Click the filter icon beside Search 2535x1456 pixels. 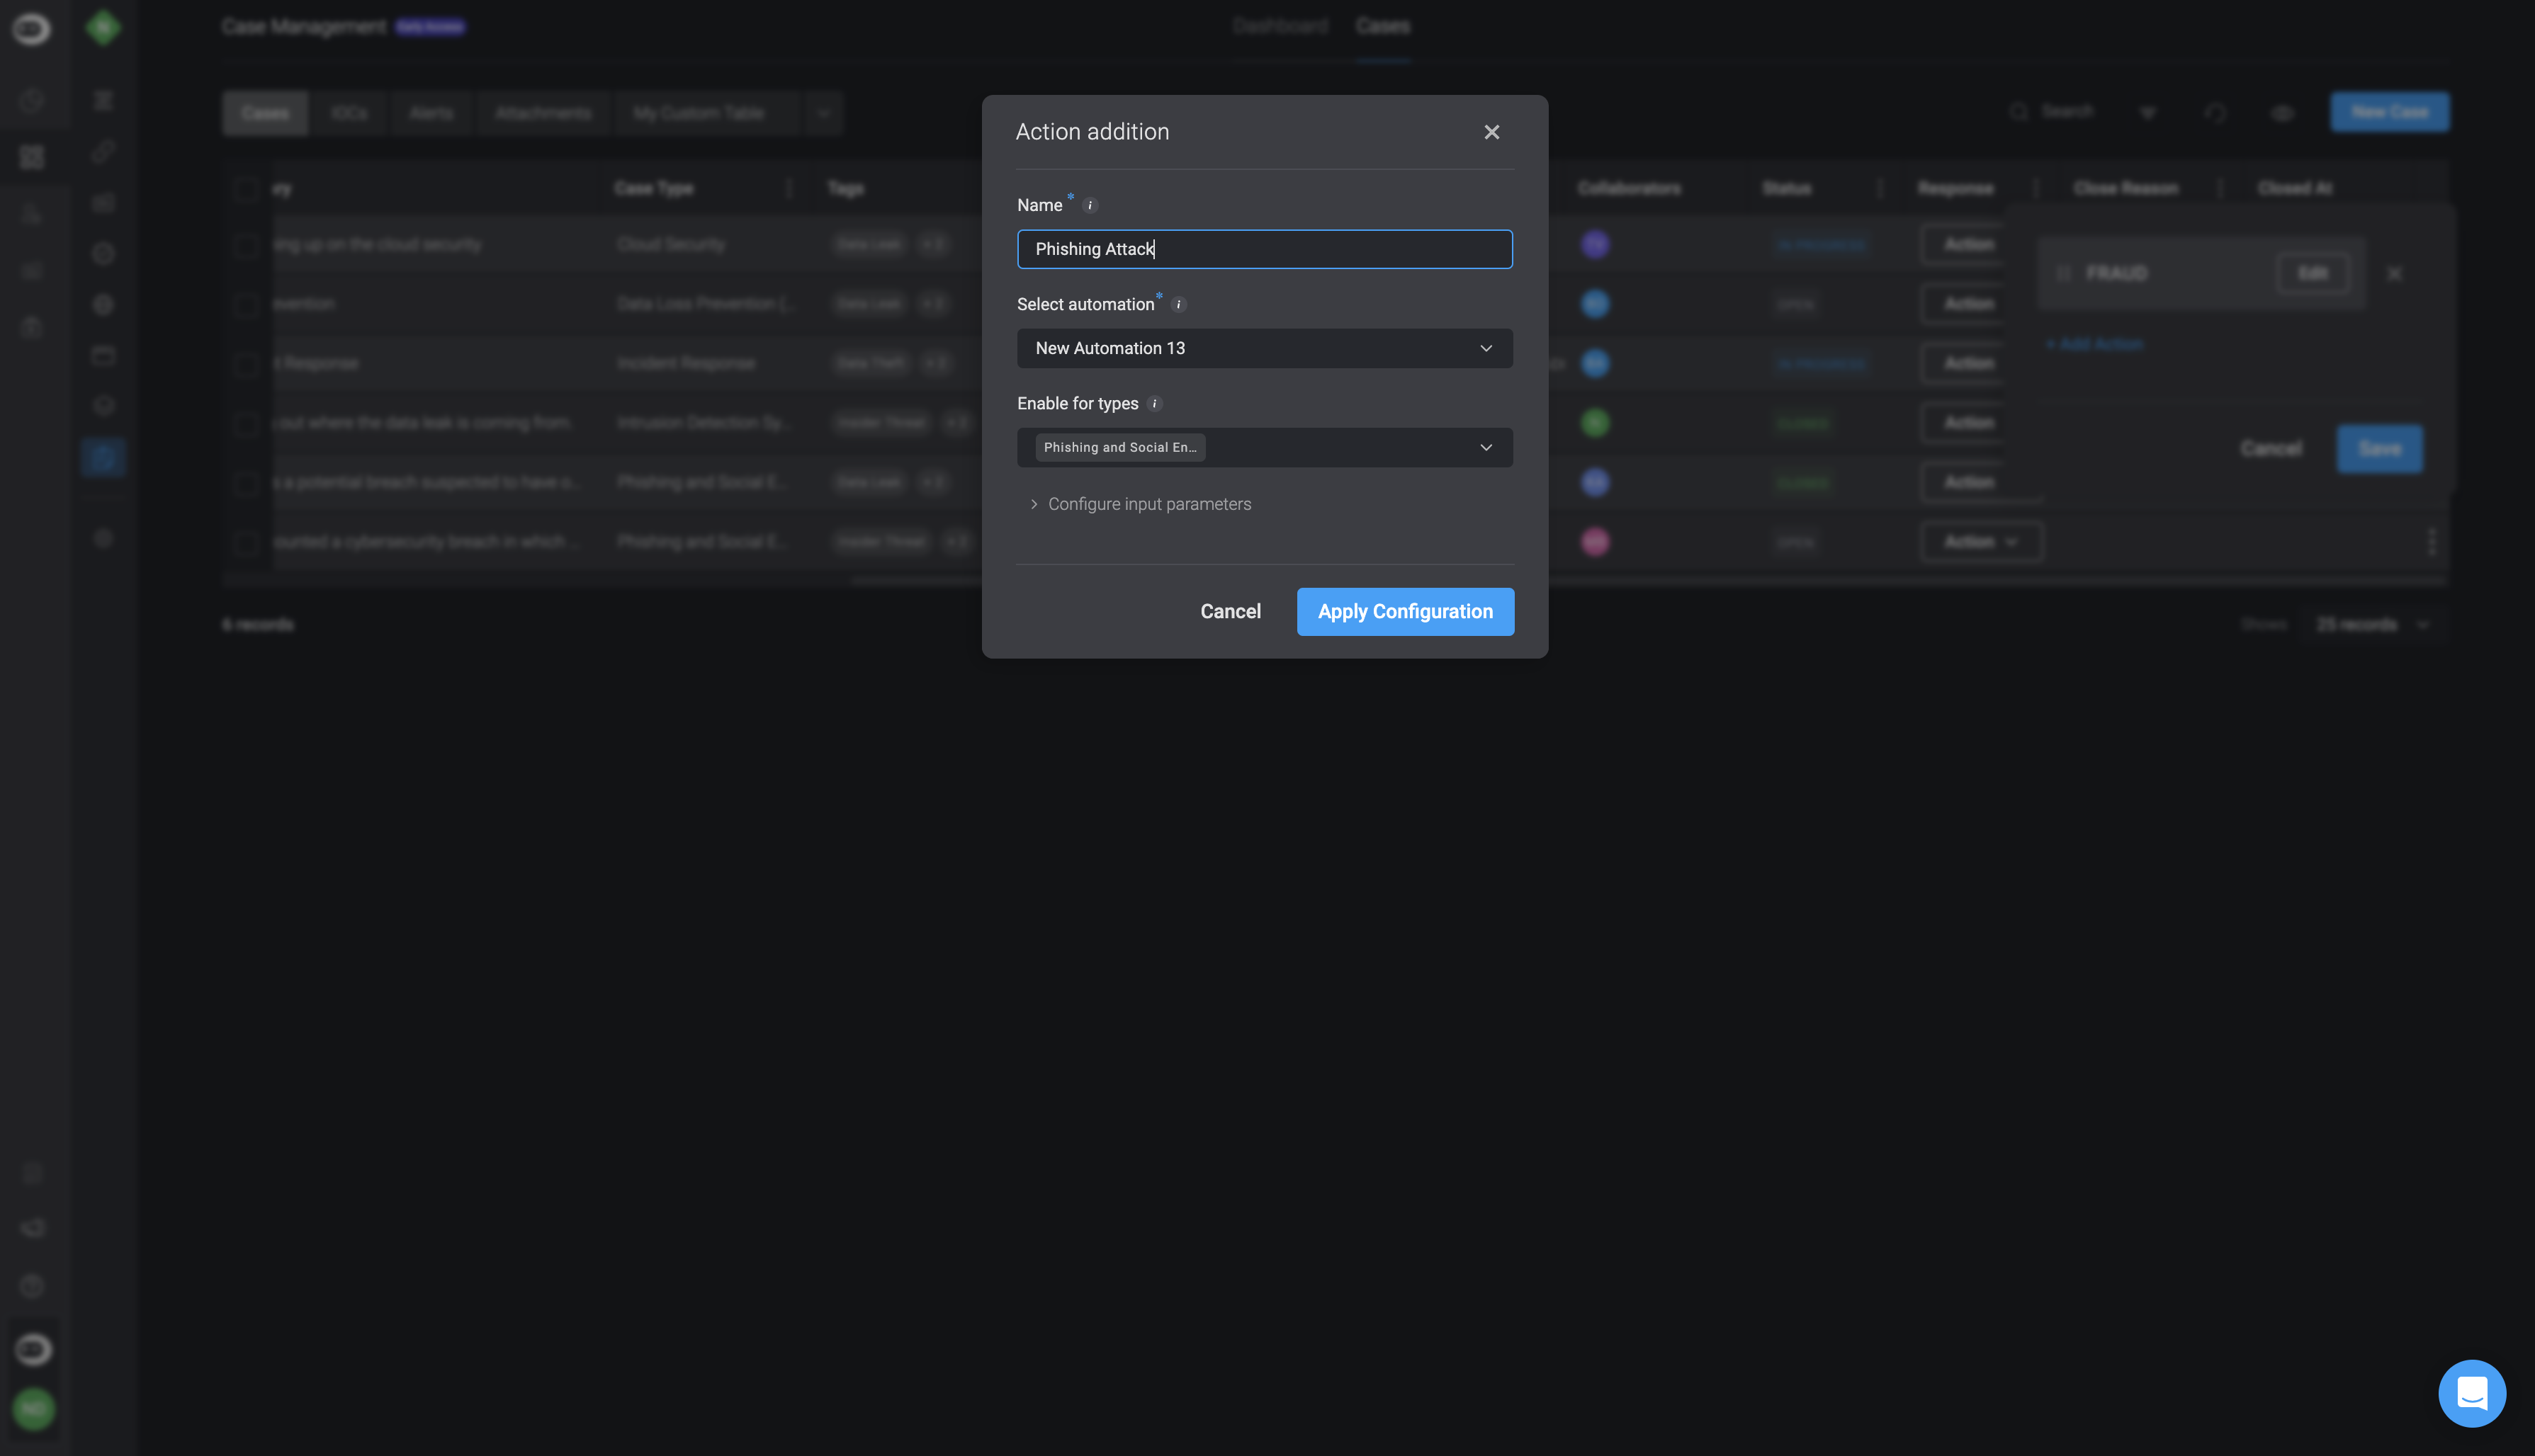click(2147, 113)
